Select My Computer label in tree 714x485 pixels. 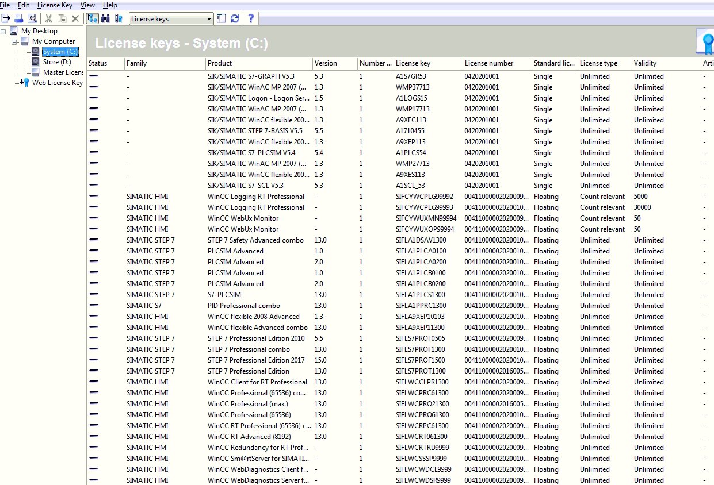(54, 41)
